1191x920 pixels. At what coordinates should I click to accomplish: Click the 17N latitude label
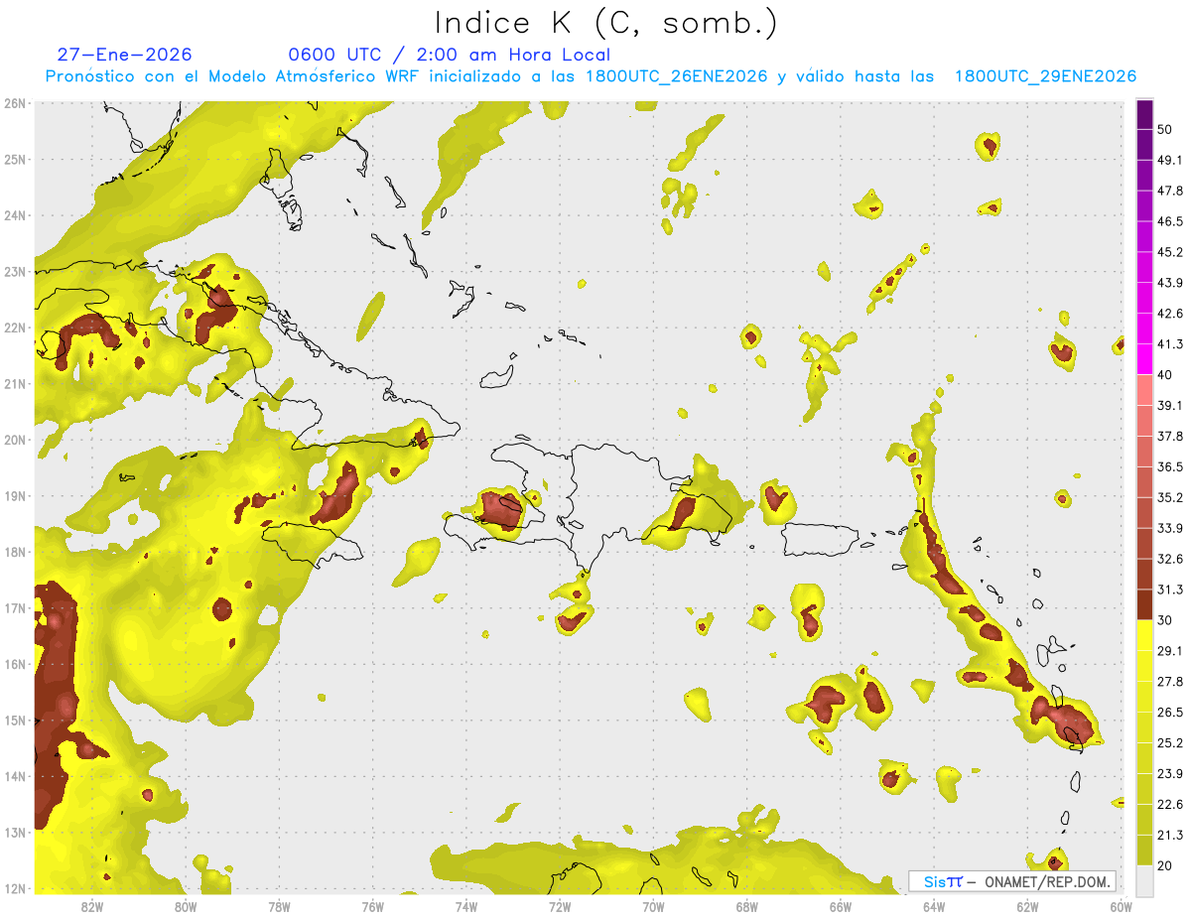[15, 607]
